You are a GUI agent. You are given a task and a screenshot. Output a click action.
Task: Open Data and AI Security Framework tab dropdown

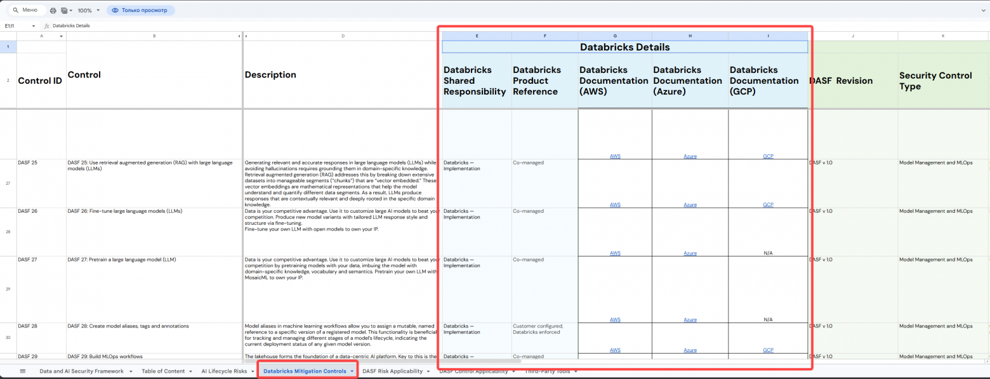tap(131, 371)
